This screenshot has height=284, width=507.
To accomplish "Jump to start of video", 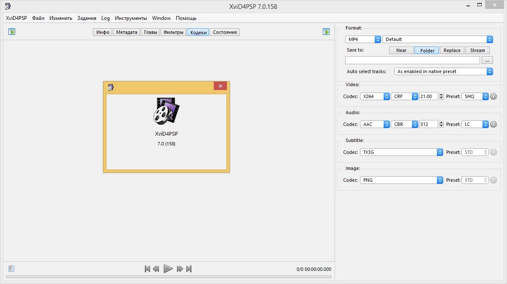I will point(147,269).
